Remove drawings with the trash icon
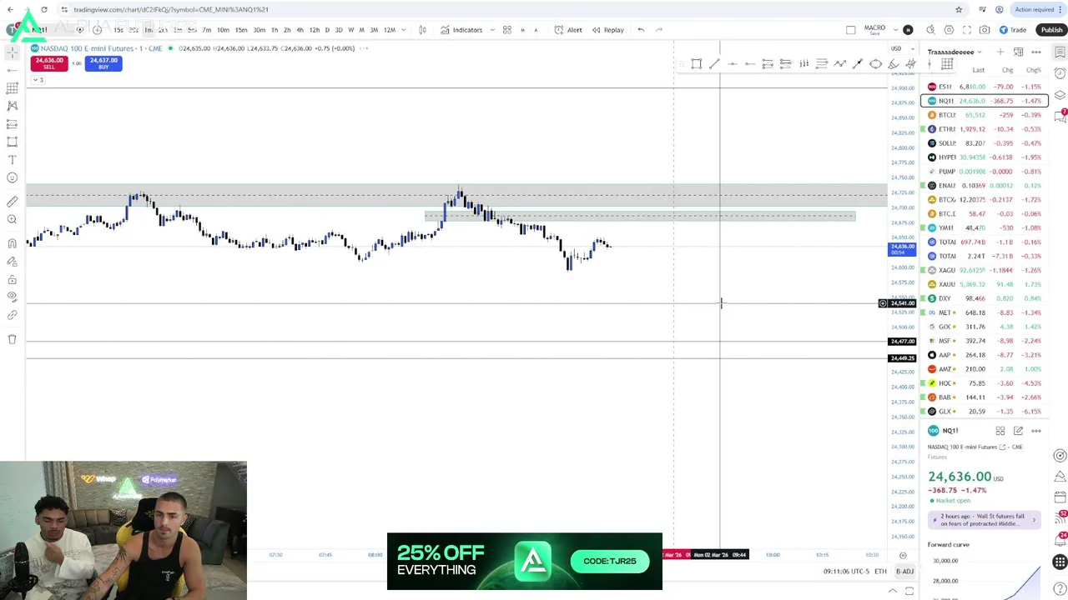This screenshot has width=1068, height=600. [x=12, y=339]
